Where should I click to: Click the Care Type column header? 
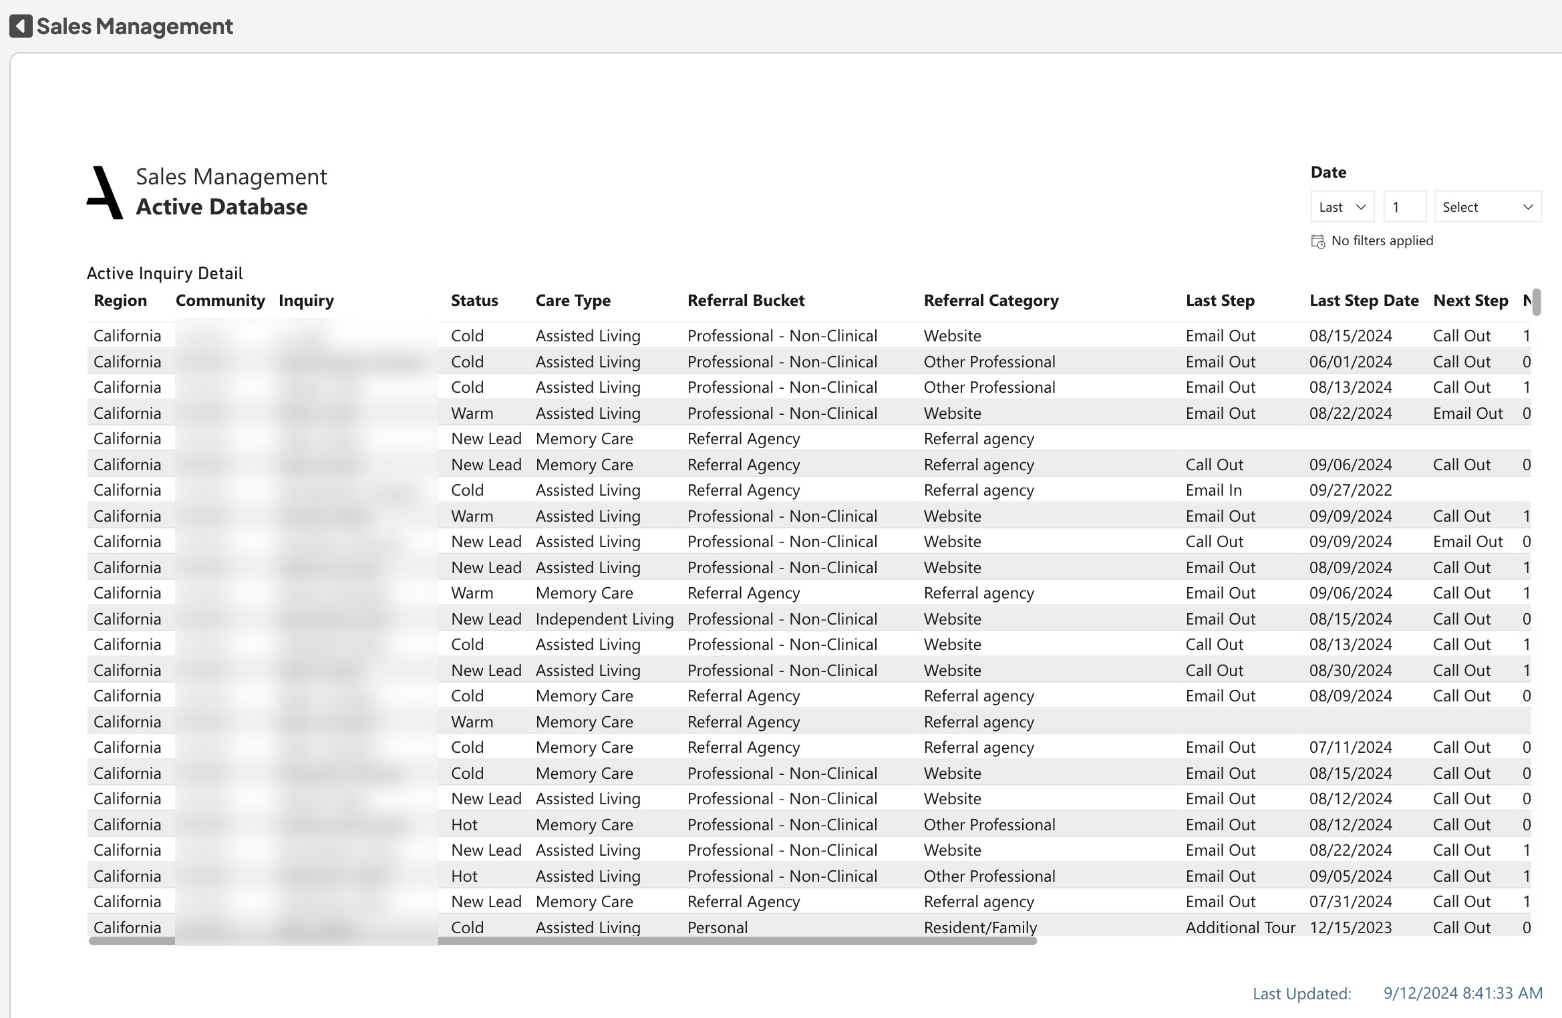(573, 301)
